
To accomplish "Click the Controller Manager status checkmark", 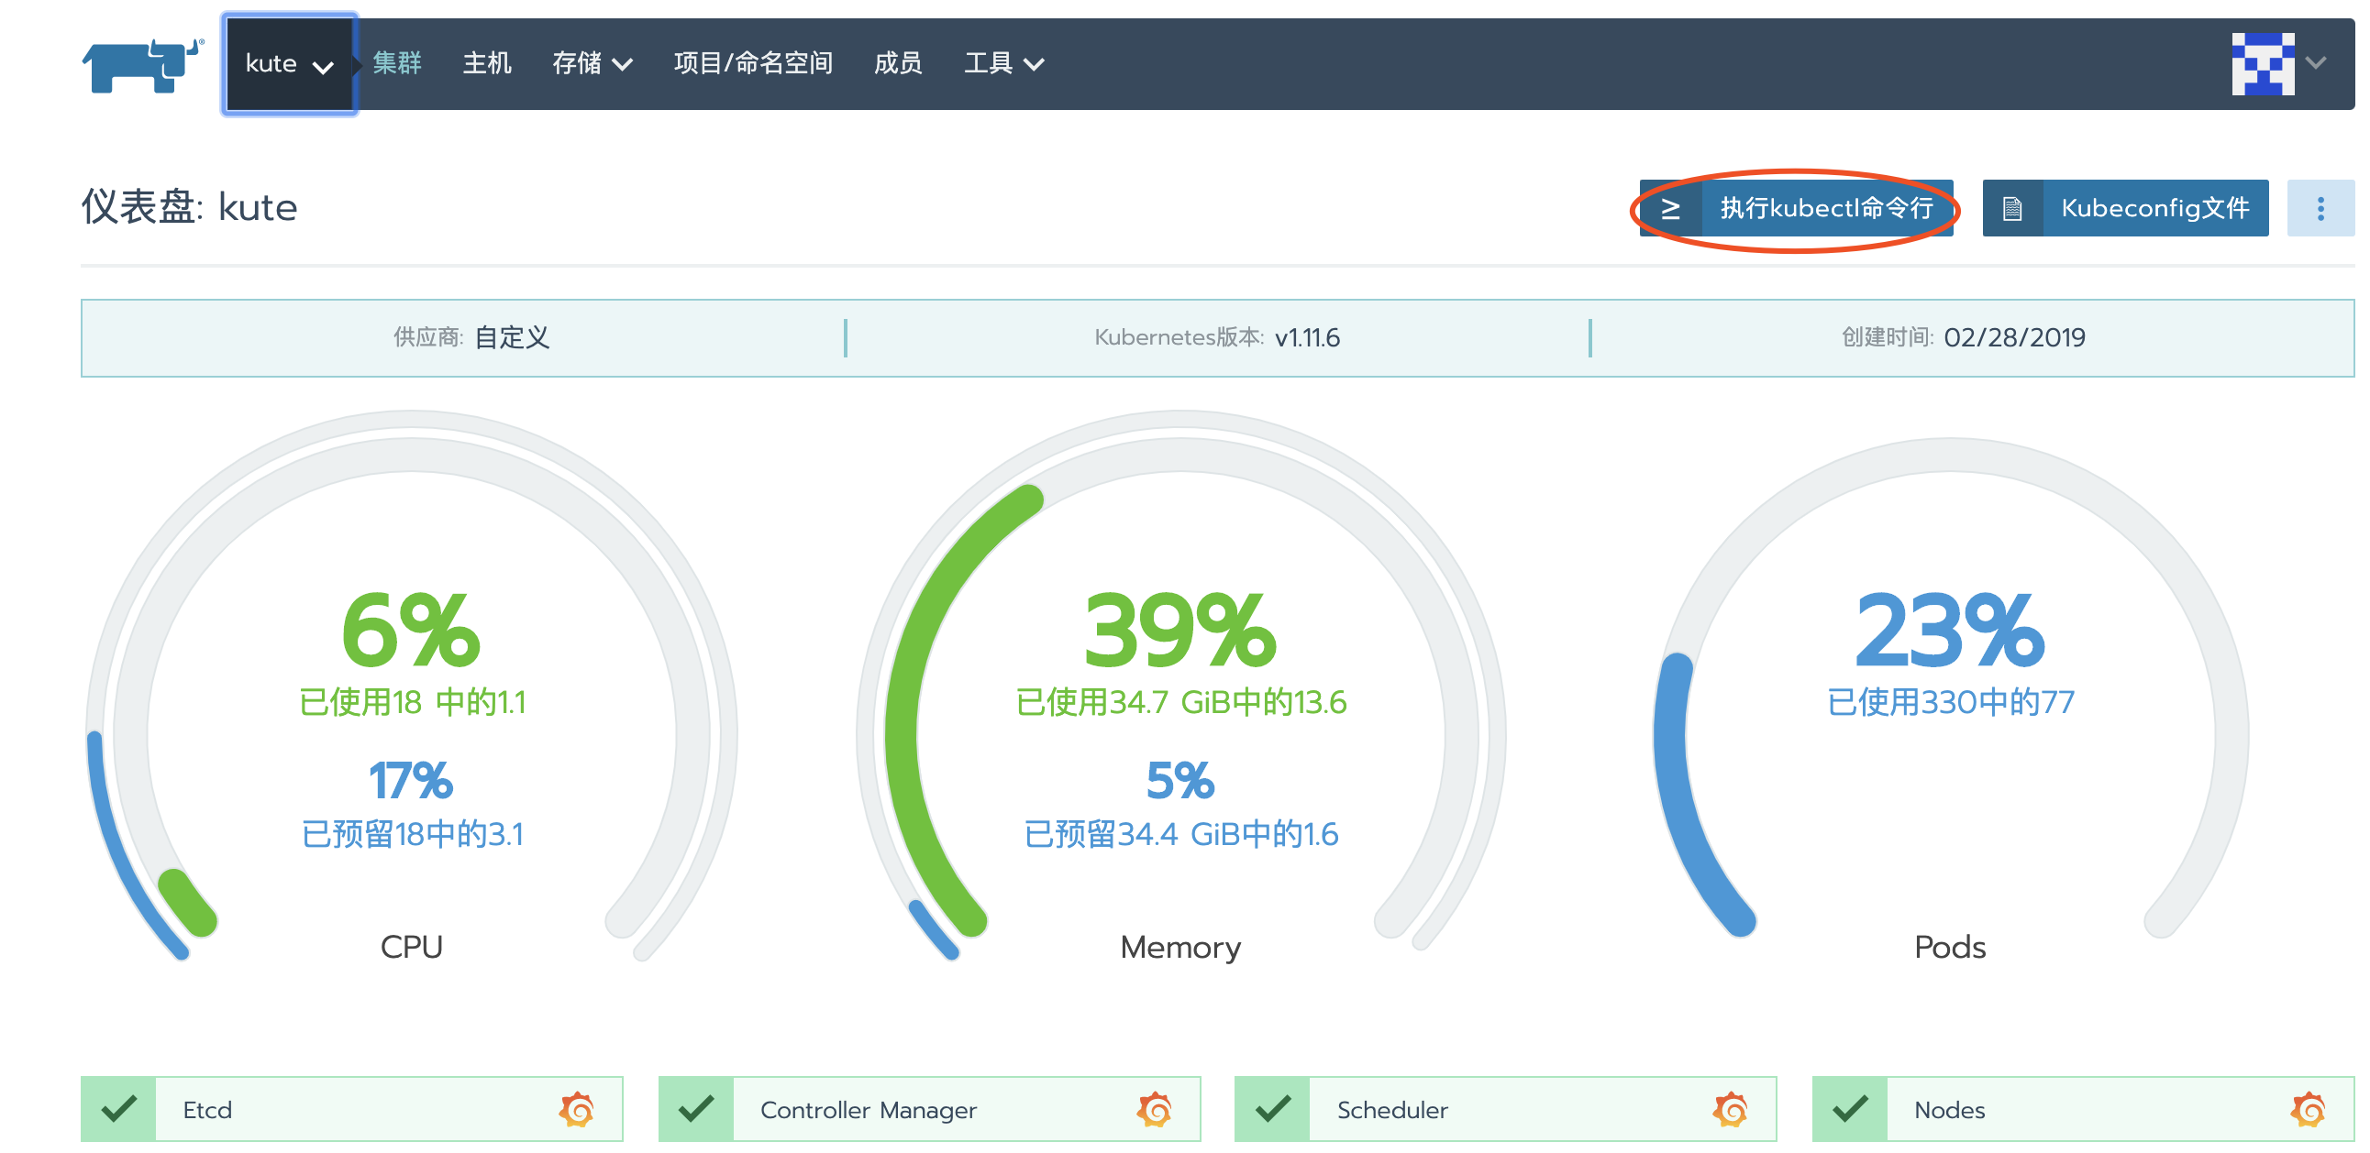I will click(x=698, y=1109).
